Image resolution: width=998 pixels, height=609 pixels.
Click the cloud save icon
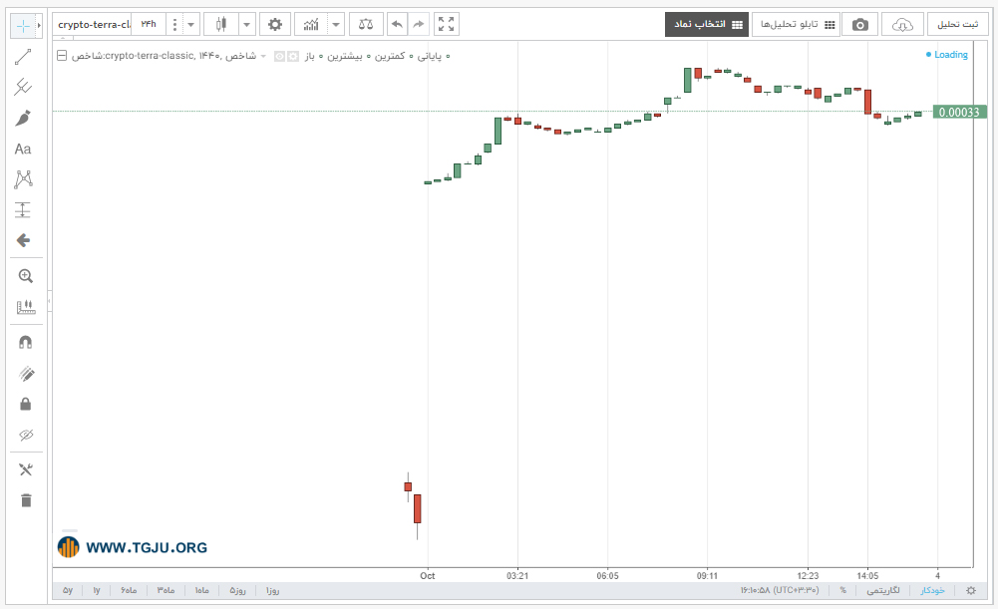click(902, 25)
